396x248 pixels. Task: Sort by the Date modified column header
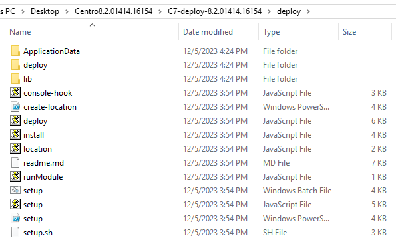point(208,32)
